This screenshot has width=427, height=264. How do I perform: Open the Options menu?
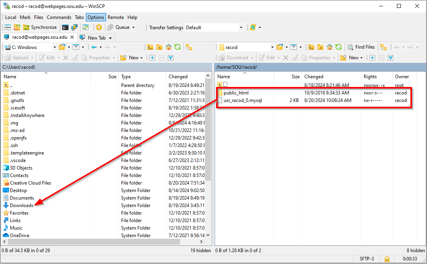(x=96, y=17)
